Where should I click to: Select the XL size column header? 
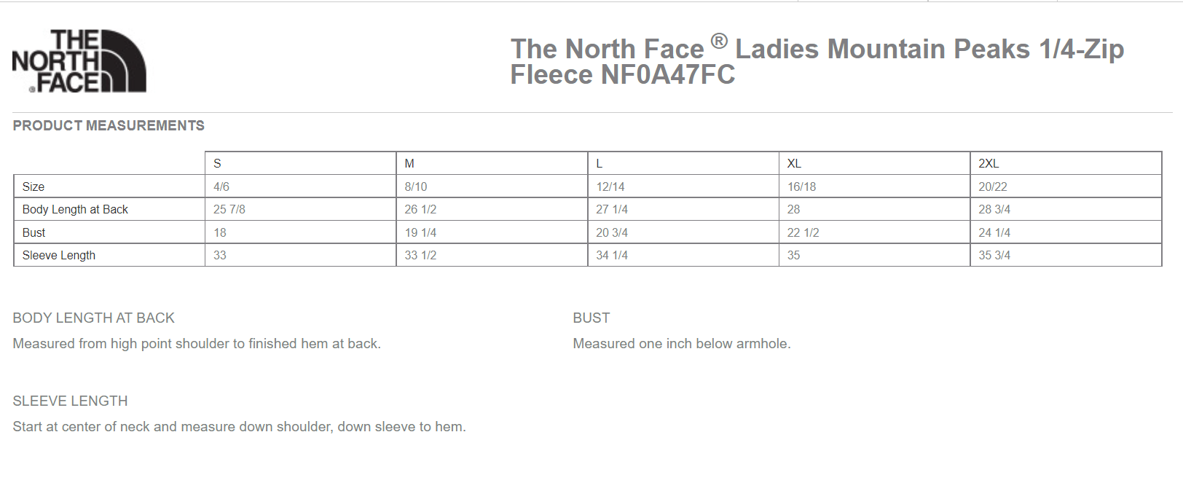pos(874,163)
